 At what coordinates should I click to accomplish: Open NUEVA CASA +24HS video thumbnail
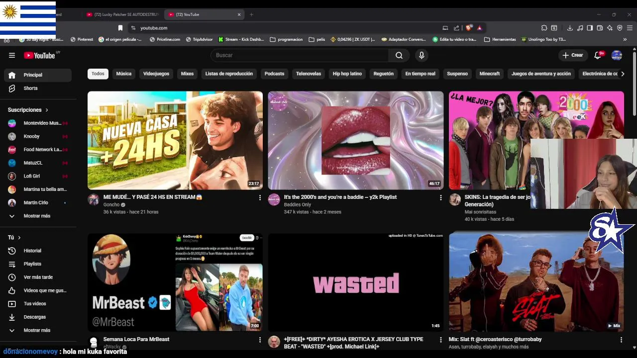pyautogui.click(x=175, y=140)
